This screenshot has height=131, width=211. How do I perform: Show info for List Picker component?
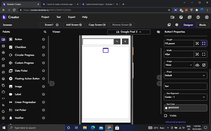(x=43, y=110)
